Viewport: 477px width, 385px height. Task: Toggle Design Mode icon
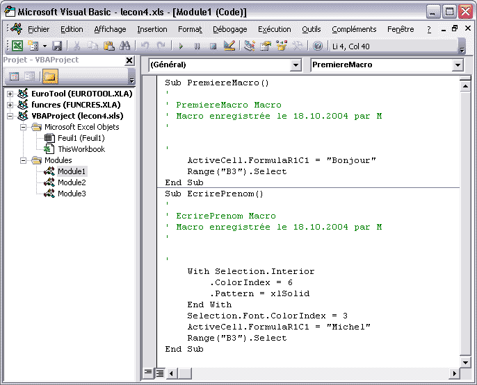coord(229,46)
